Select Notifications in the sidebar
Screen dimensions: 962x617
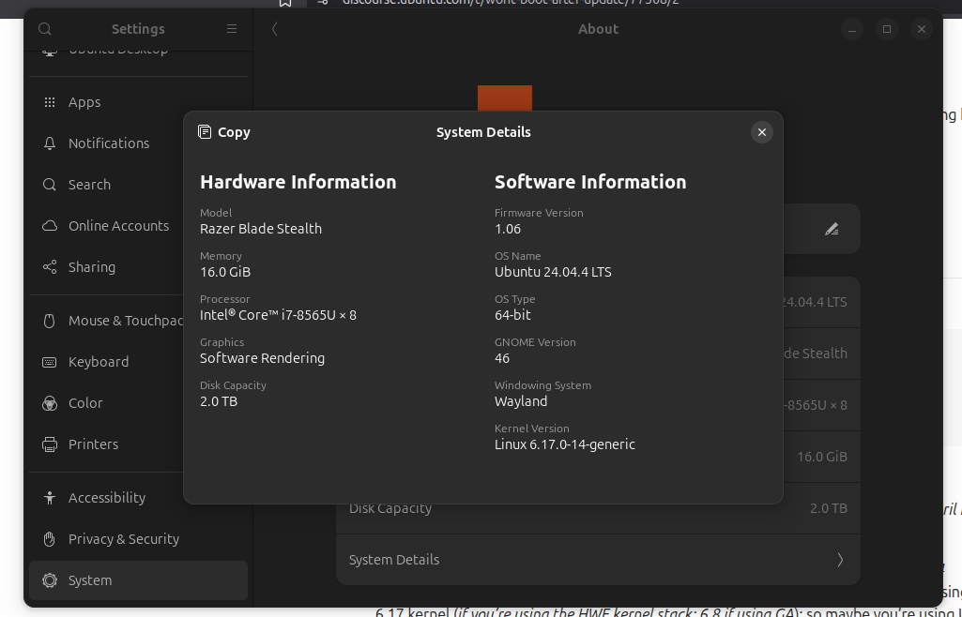click(108, 143)
